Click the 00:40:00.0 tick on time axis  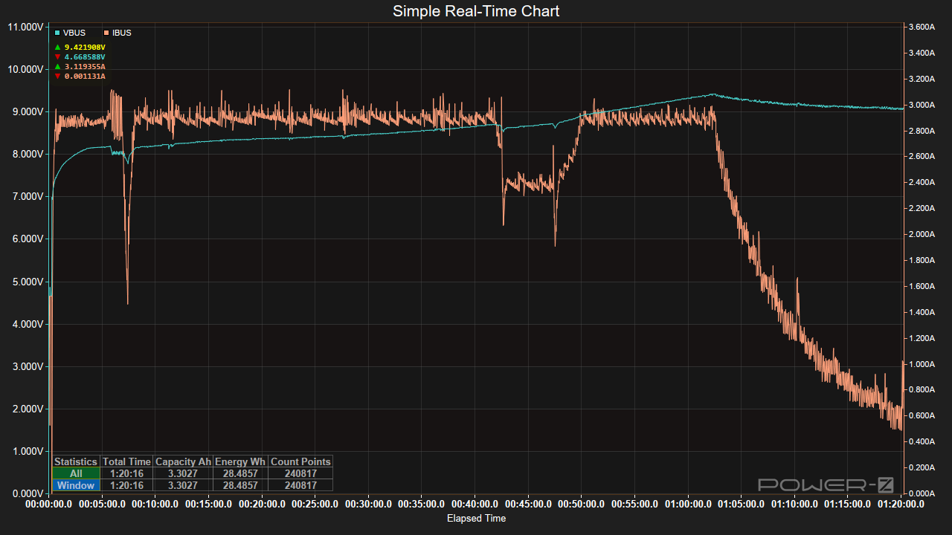tap(475, 504)
